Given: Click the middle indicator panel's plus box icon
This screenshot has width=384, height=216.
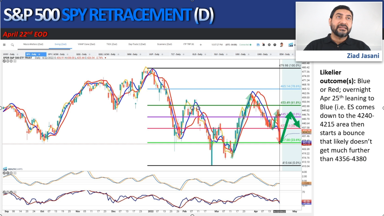Looking at the screenshot, I should click(15, 173).
